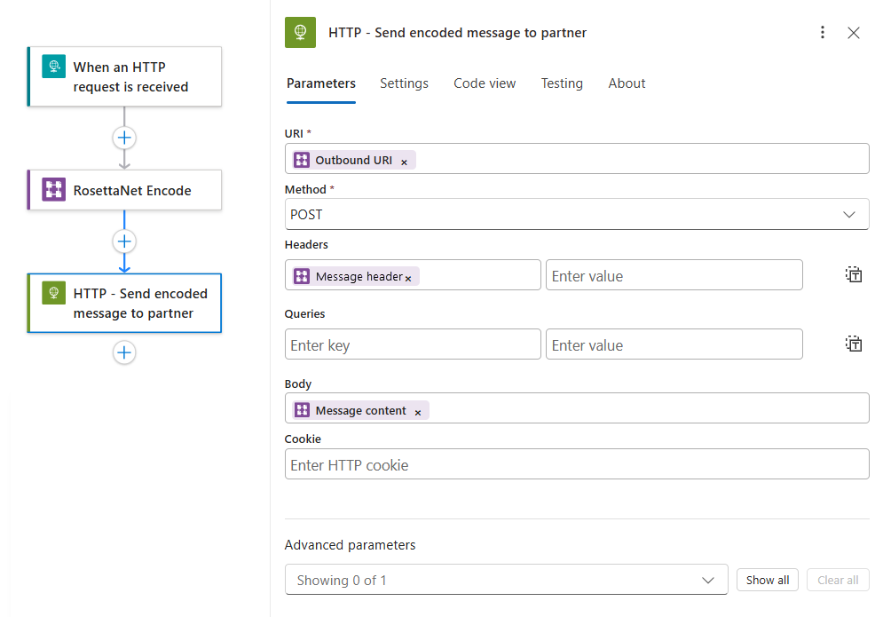
Task: Go to the Testing tab
Action: coord(562,83)
